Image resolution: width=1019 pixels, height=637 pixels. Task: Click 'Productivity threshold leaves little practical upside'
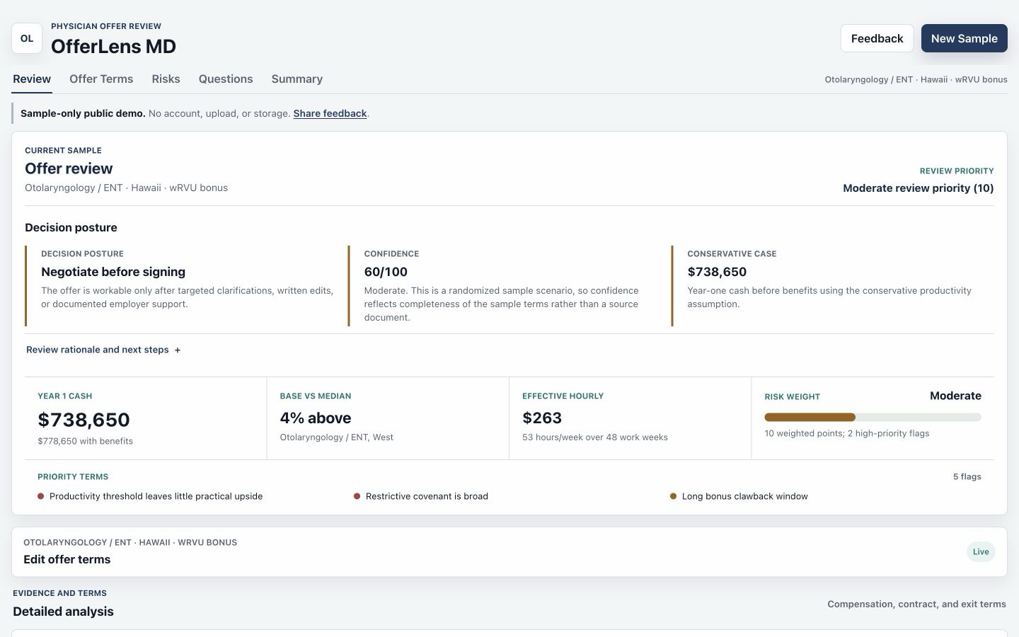(156, 496)
